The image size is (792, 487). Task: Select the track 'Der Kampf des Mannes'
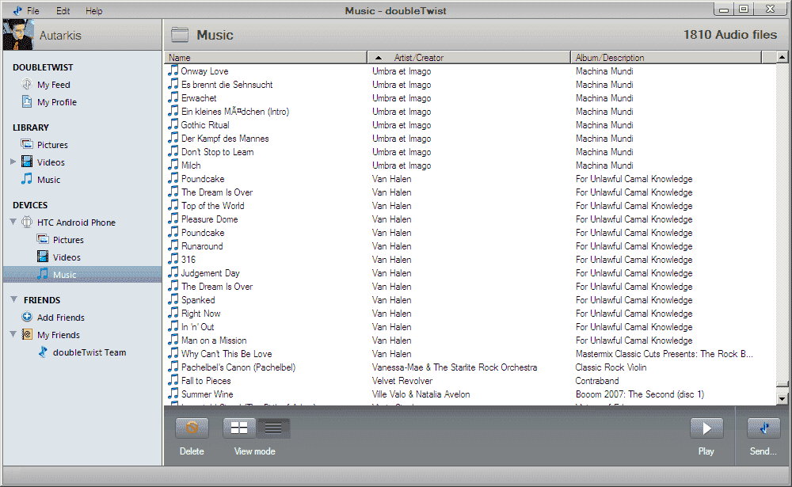[x=225, y=139]
